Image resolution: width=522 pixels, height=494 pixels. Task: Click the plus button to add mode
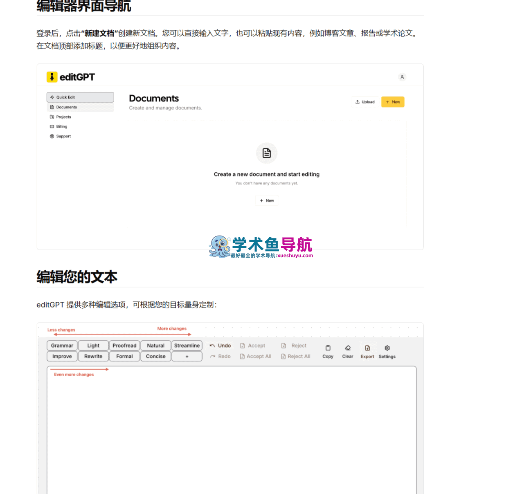click(x=187, y=357)
